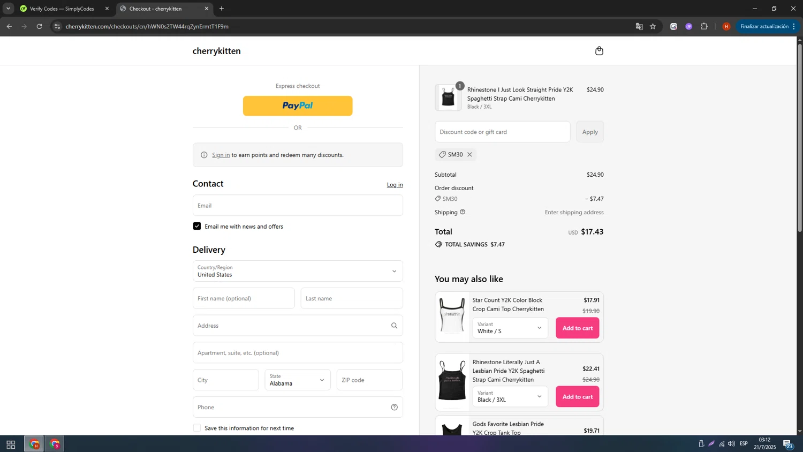This screenshot has width=803, height=452.
Task: Reload the page with browser refresh icon
Action: pos(39,26)
